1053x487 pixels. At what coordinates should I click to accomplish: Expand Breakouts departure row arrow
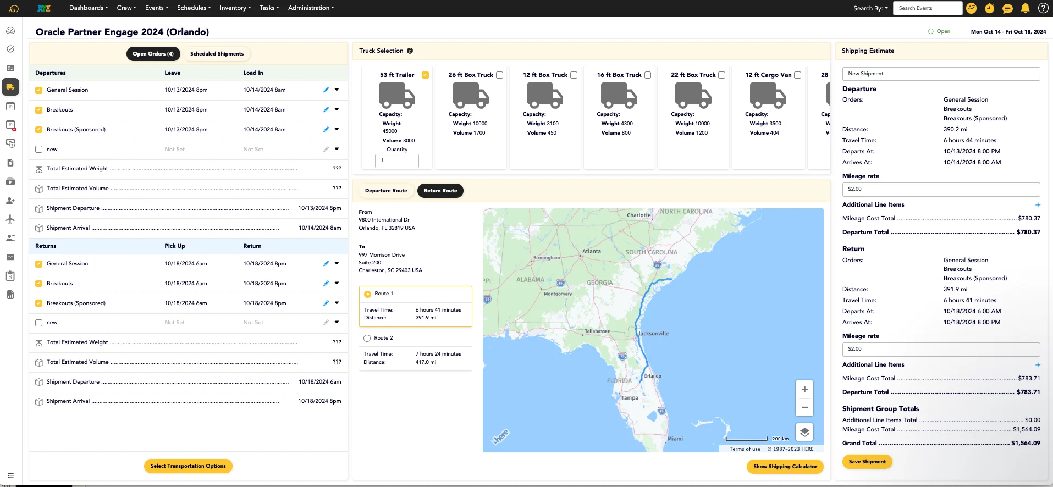click(337, 109)
